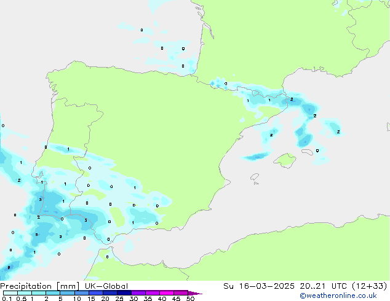Click the '(12+33)' forecast run label
Image resolution: width=390 pixels, height=301 pixels.
[370, 286]
